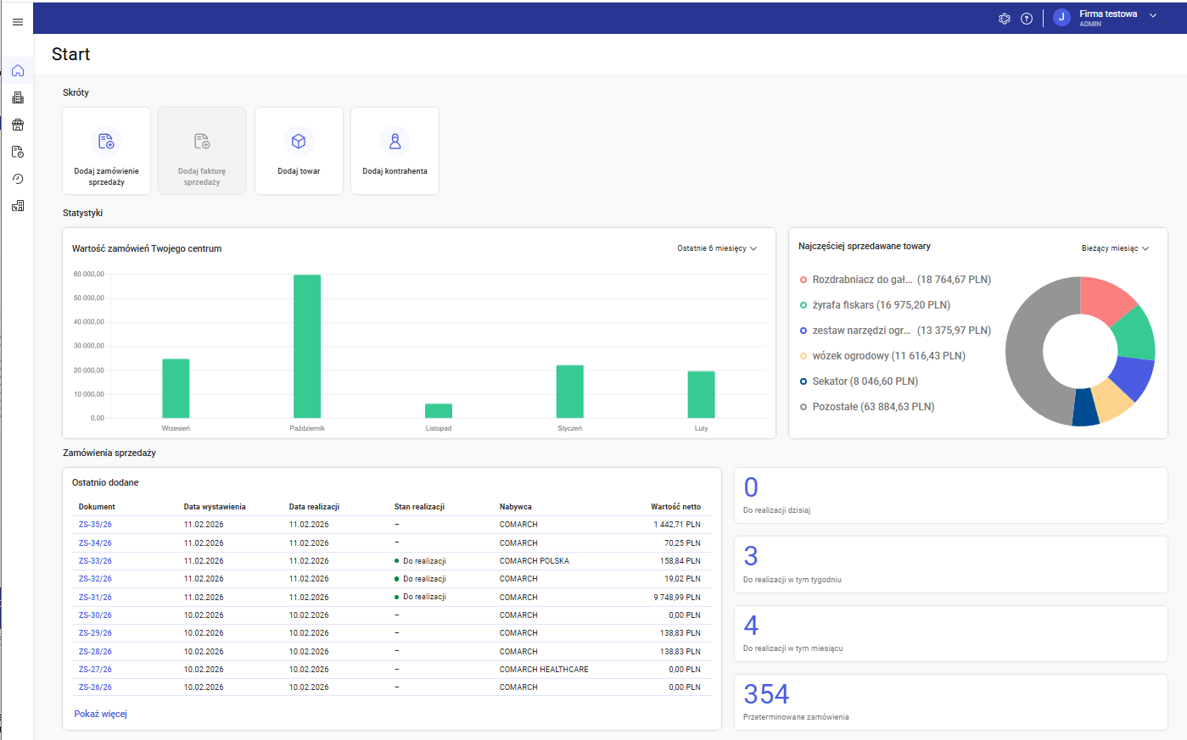Click the Home icon in sidebar
This screenshot has width=1187, height=740.
pos(18,70)
